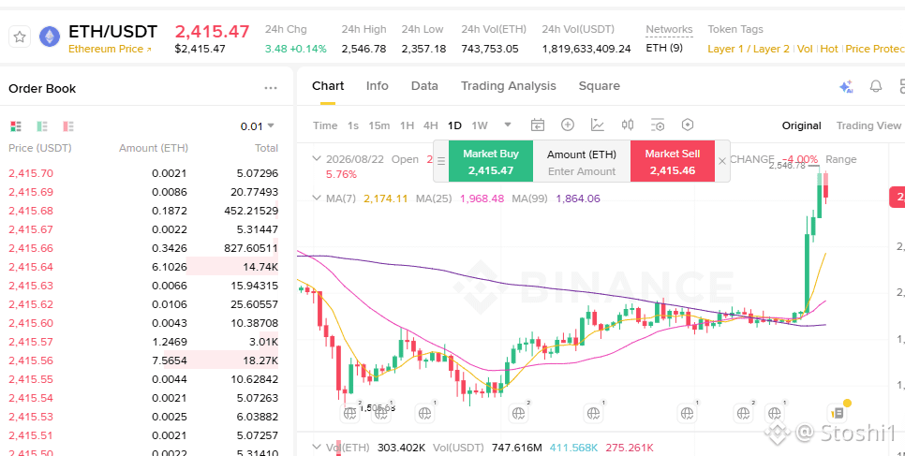Open the Order Book three-dots menu

tap(271, 88)
